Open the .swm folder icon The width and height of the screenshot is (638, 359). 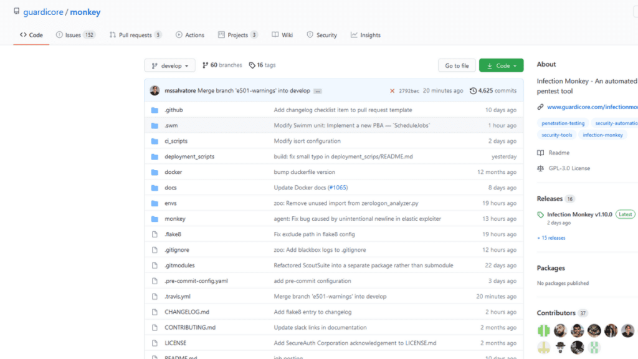[155, 125]
